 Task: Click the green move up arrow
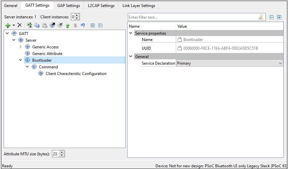(68, 25)
